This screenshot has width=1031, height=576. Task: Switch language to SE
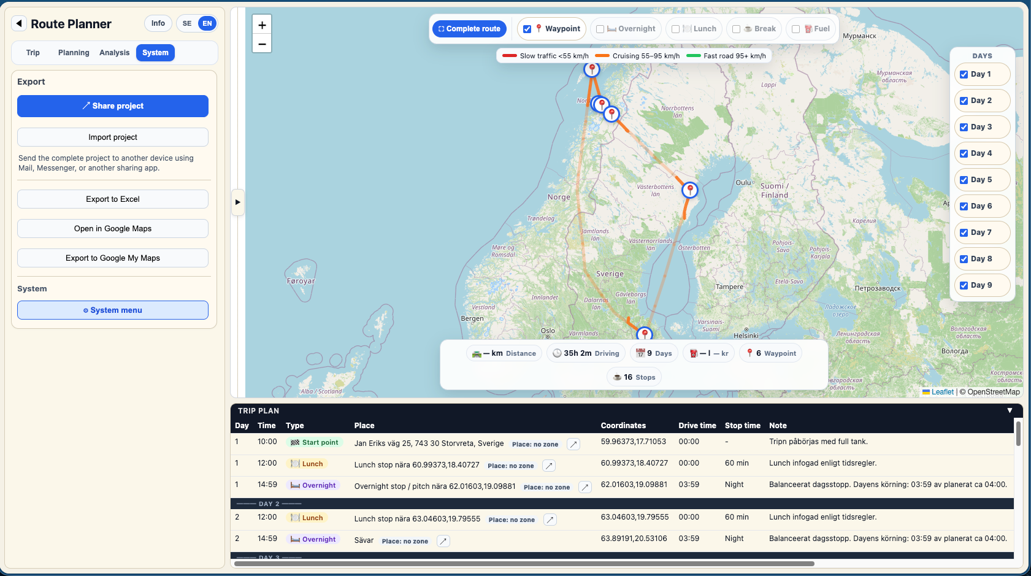click(x=187, y=23)
